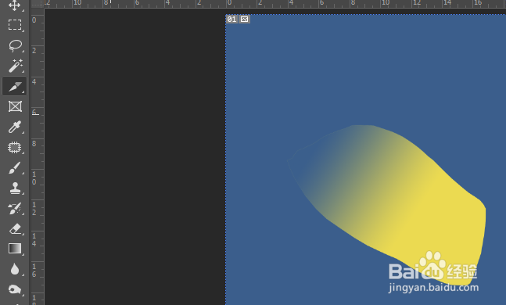The height and width of the screenshot is (305, 506).
Task: Select the Sponge tool
Action: tap(15, 289)
